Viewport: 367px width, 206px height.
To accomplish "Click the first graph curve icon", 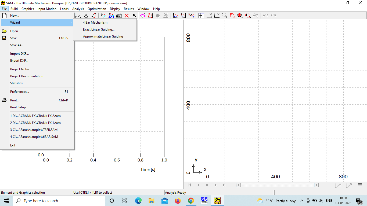I will (175, 16).
